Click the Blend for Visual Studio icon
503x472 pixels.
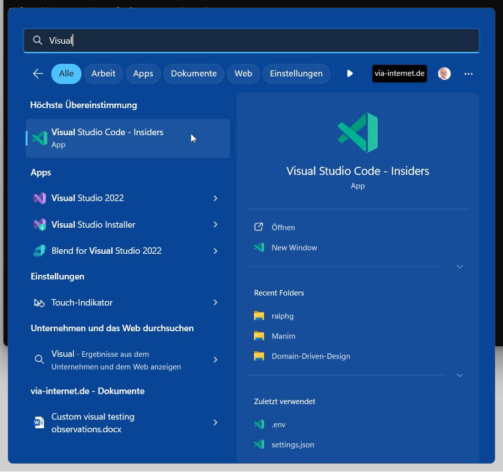point(39,251)
